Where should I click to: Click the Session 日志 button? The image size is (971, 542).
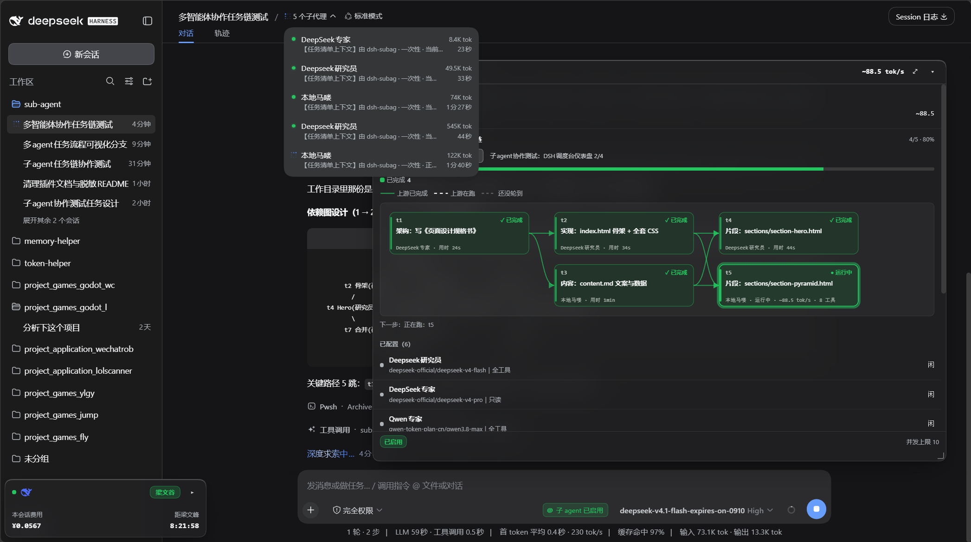921,17
